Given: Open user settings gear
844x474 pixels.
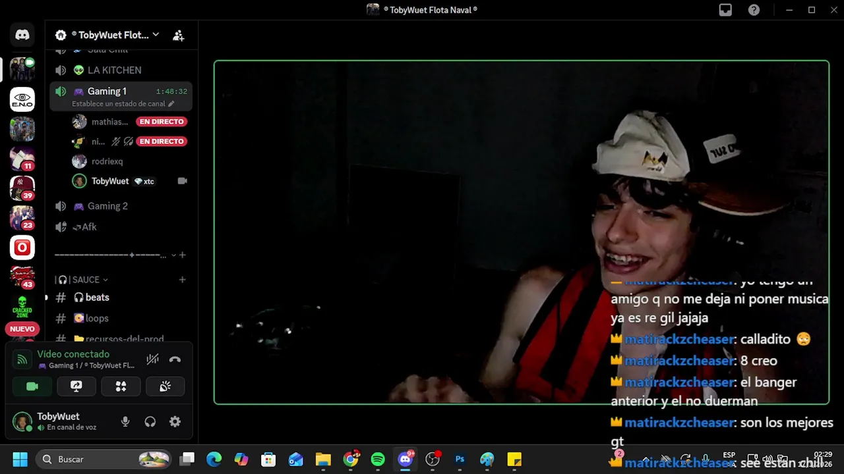Looking at the screenshot, I should click(x=175, y=422).
